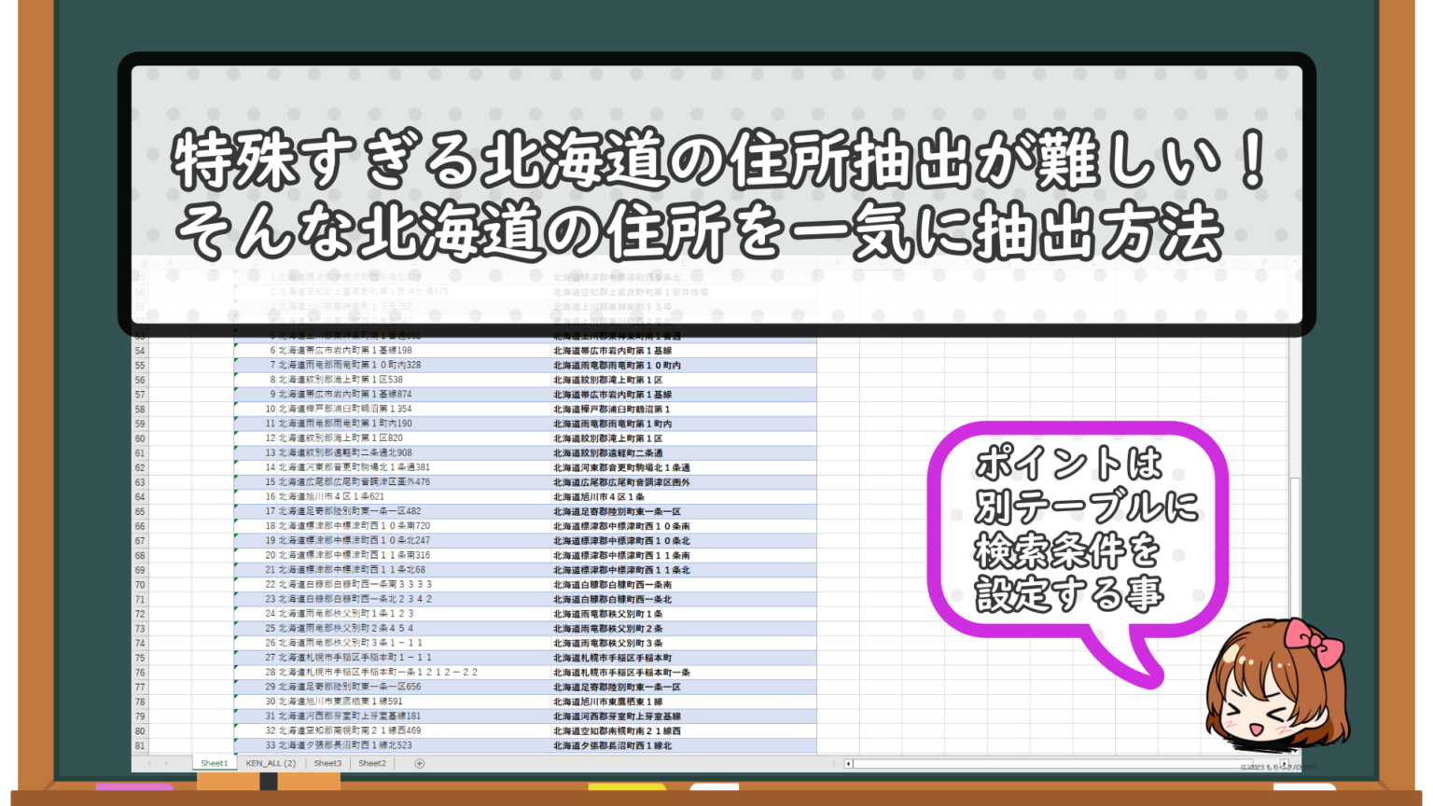Go to the Sheet2 tab

click(x=372, y=763)
